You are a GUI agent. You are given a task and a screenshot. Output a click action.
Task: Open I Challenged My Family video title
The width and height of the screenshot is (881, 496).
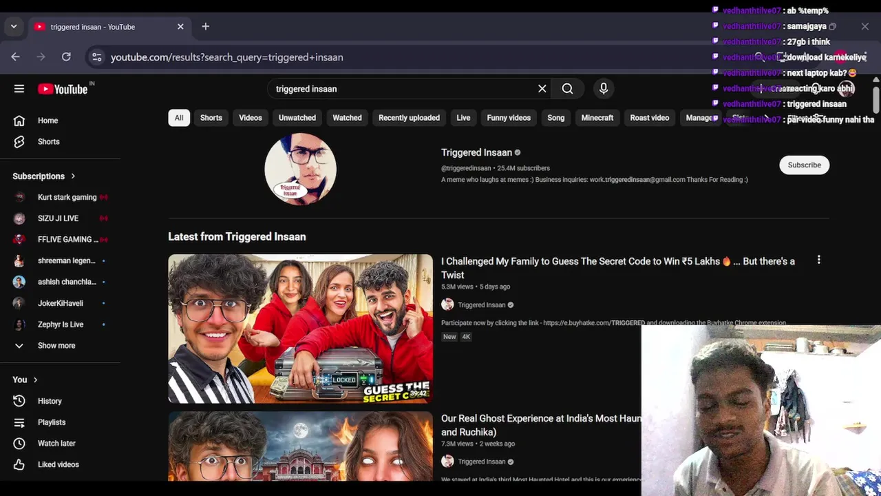(618, 268)
